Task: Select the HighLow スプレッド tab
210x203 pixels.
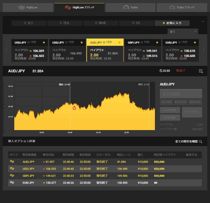Action: point(79,8)
